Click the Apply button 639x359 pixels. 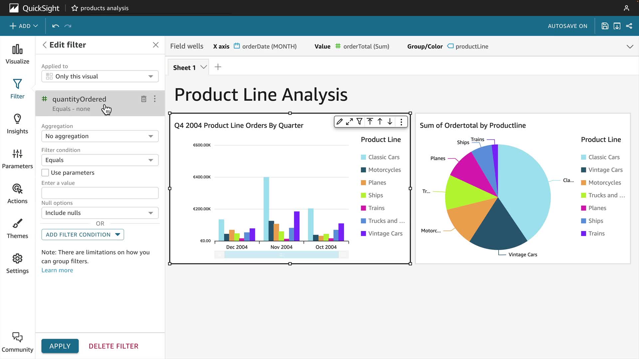60,346
